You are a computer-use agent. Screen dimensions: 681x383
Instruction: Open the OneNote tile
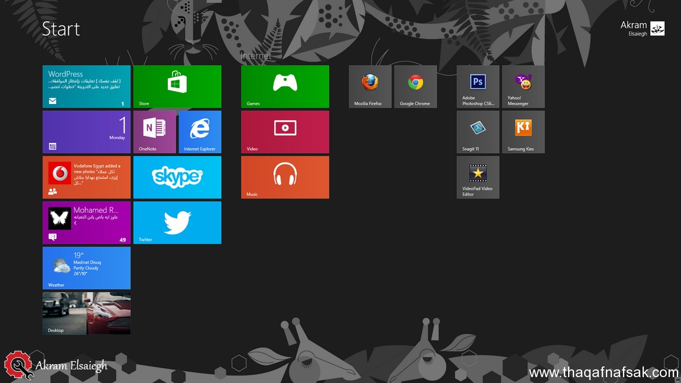(x=155, y=132)
